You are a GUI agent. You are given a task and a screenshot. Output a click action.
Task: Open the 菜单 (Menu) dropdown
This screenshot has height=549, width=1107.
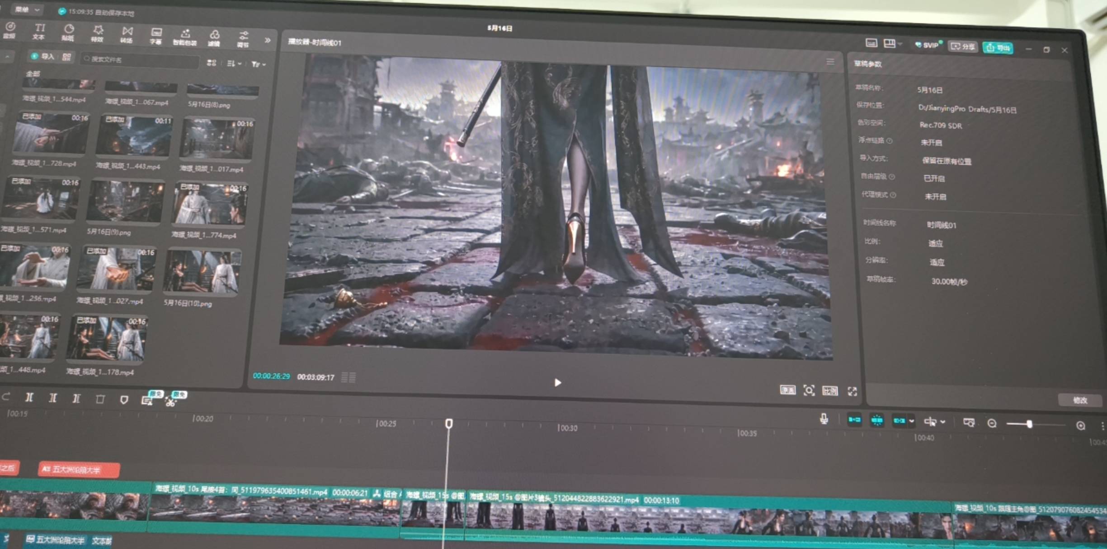tap(27, 9)
